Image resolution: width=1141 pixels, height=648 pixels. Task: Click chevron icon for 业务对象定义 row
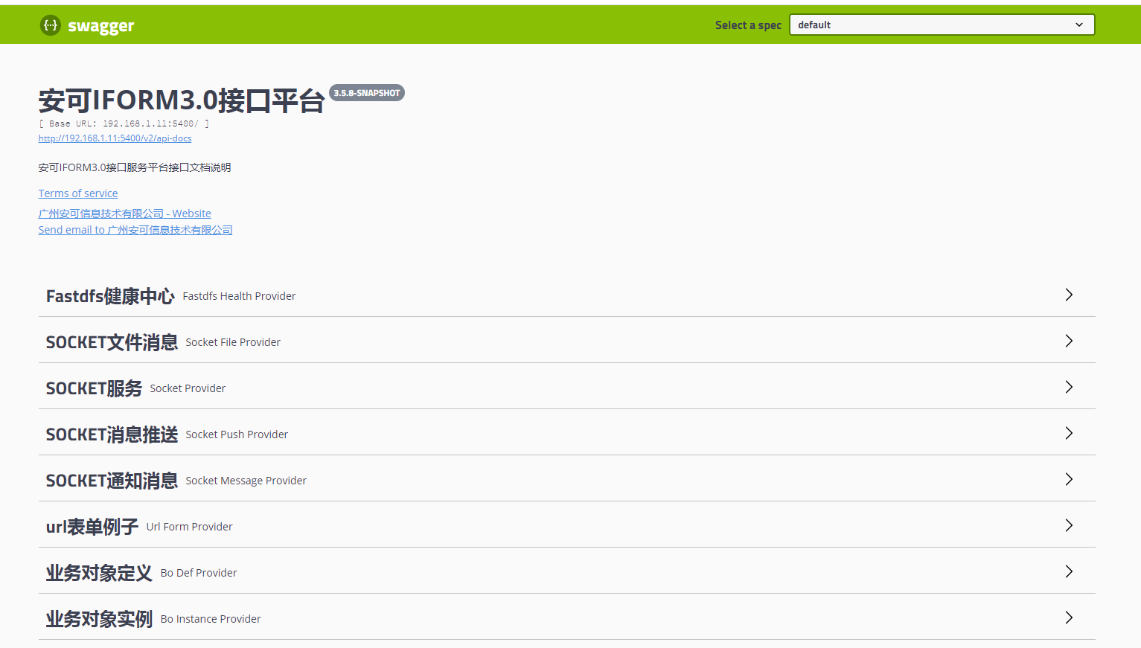[1069, 572]
